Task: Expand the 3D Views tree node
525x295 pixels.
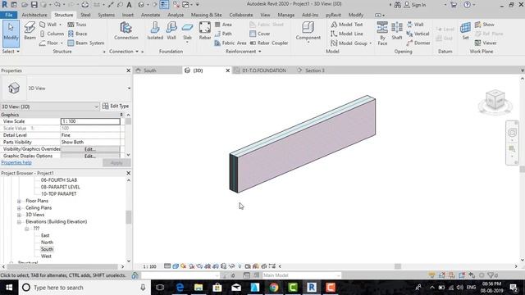Action: [19, 215]
